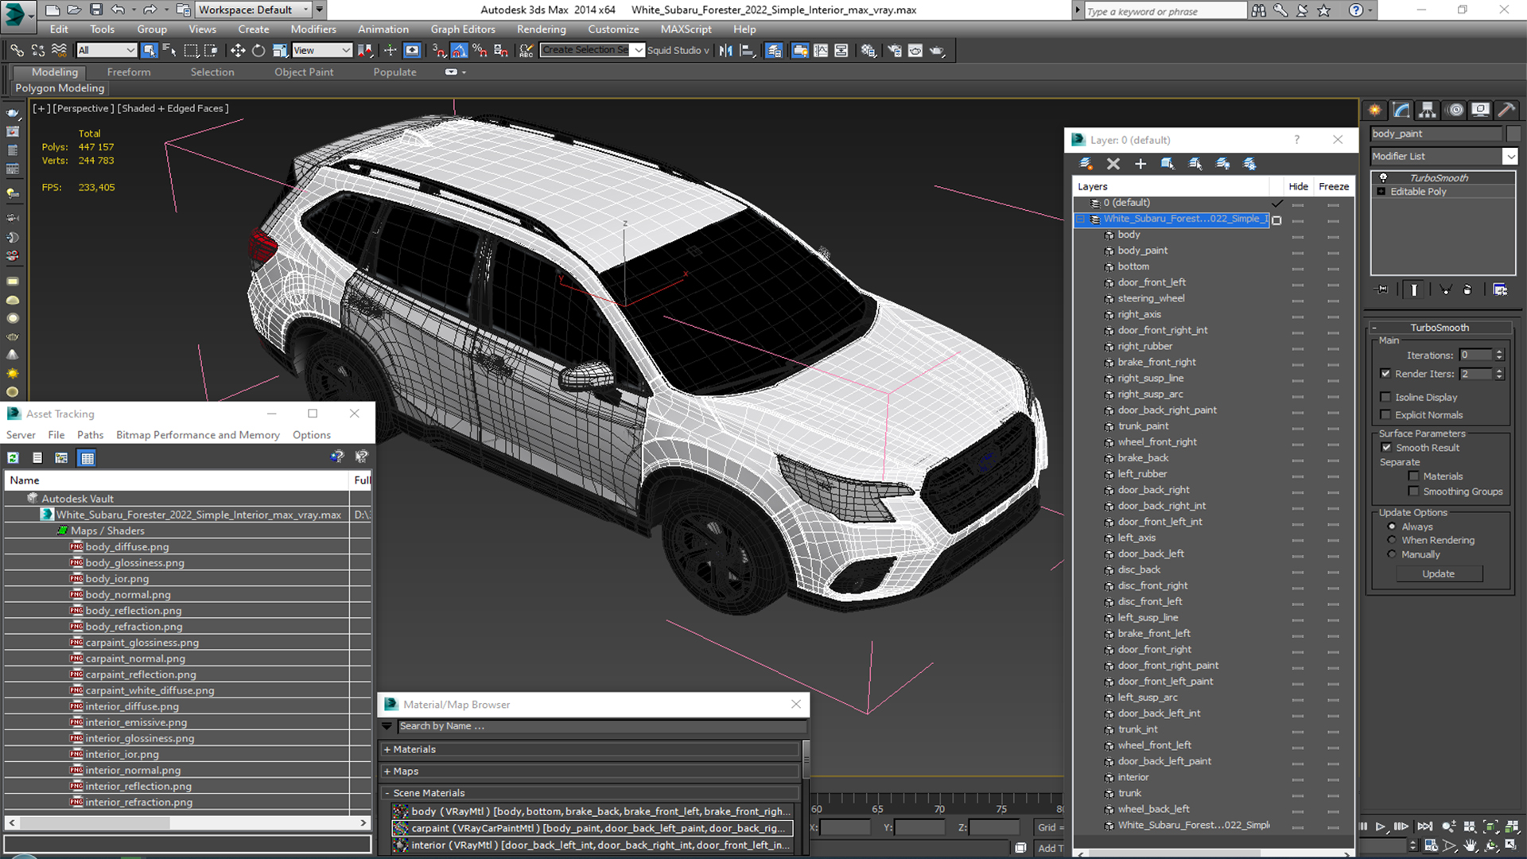Expand the Maps group in browser
This screenshot has height=859, width=1527.
[x=387, y=771]
